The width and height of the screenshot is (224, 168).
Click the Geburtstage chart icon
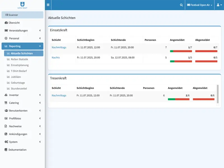click(x=8, y=83)
